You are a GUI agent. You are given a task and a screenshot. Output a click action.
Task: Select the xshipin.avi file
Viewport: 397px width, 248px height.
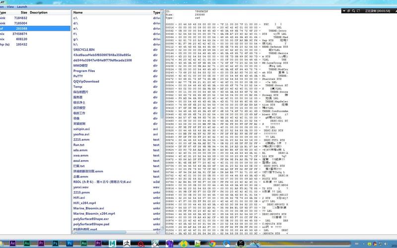(x=81, y=129)
